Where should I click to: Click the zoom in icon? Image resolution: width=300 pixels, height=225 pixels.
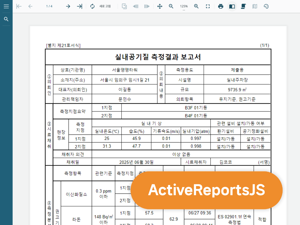pyautogui.click(x=196, y=6)
